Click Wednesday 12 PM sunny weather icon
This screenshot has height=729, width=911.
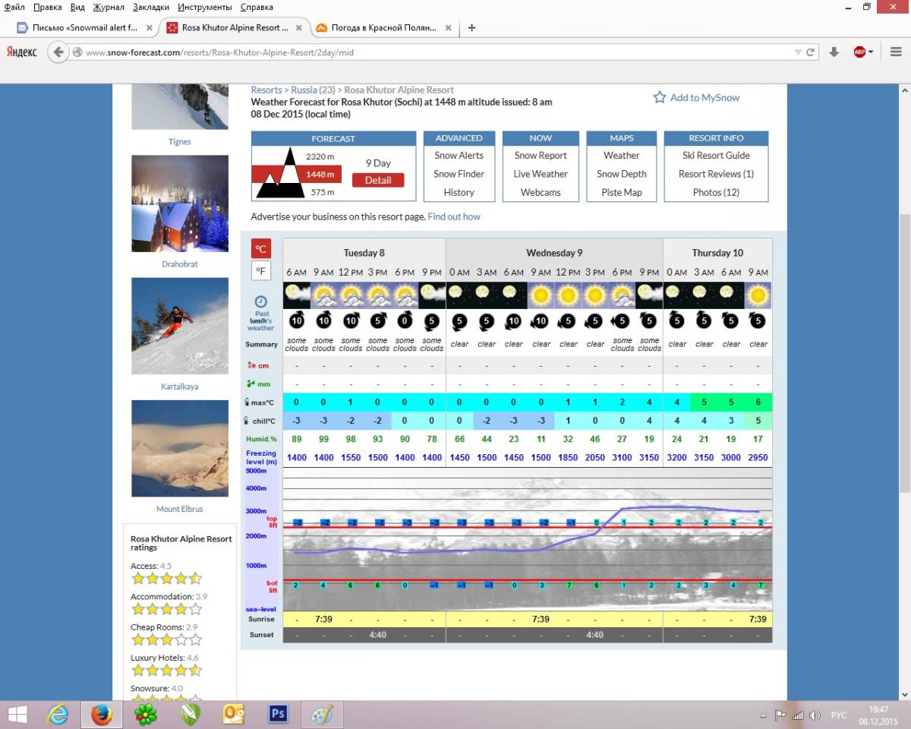pos(568,294)
